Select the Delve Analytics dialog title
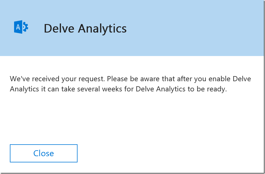The height and width of the screenshot is (174, 265). [85, 29]
